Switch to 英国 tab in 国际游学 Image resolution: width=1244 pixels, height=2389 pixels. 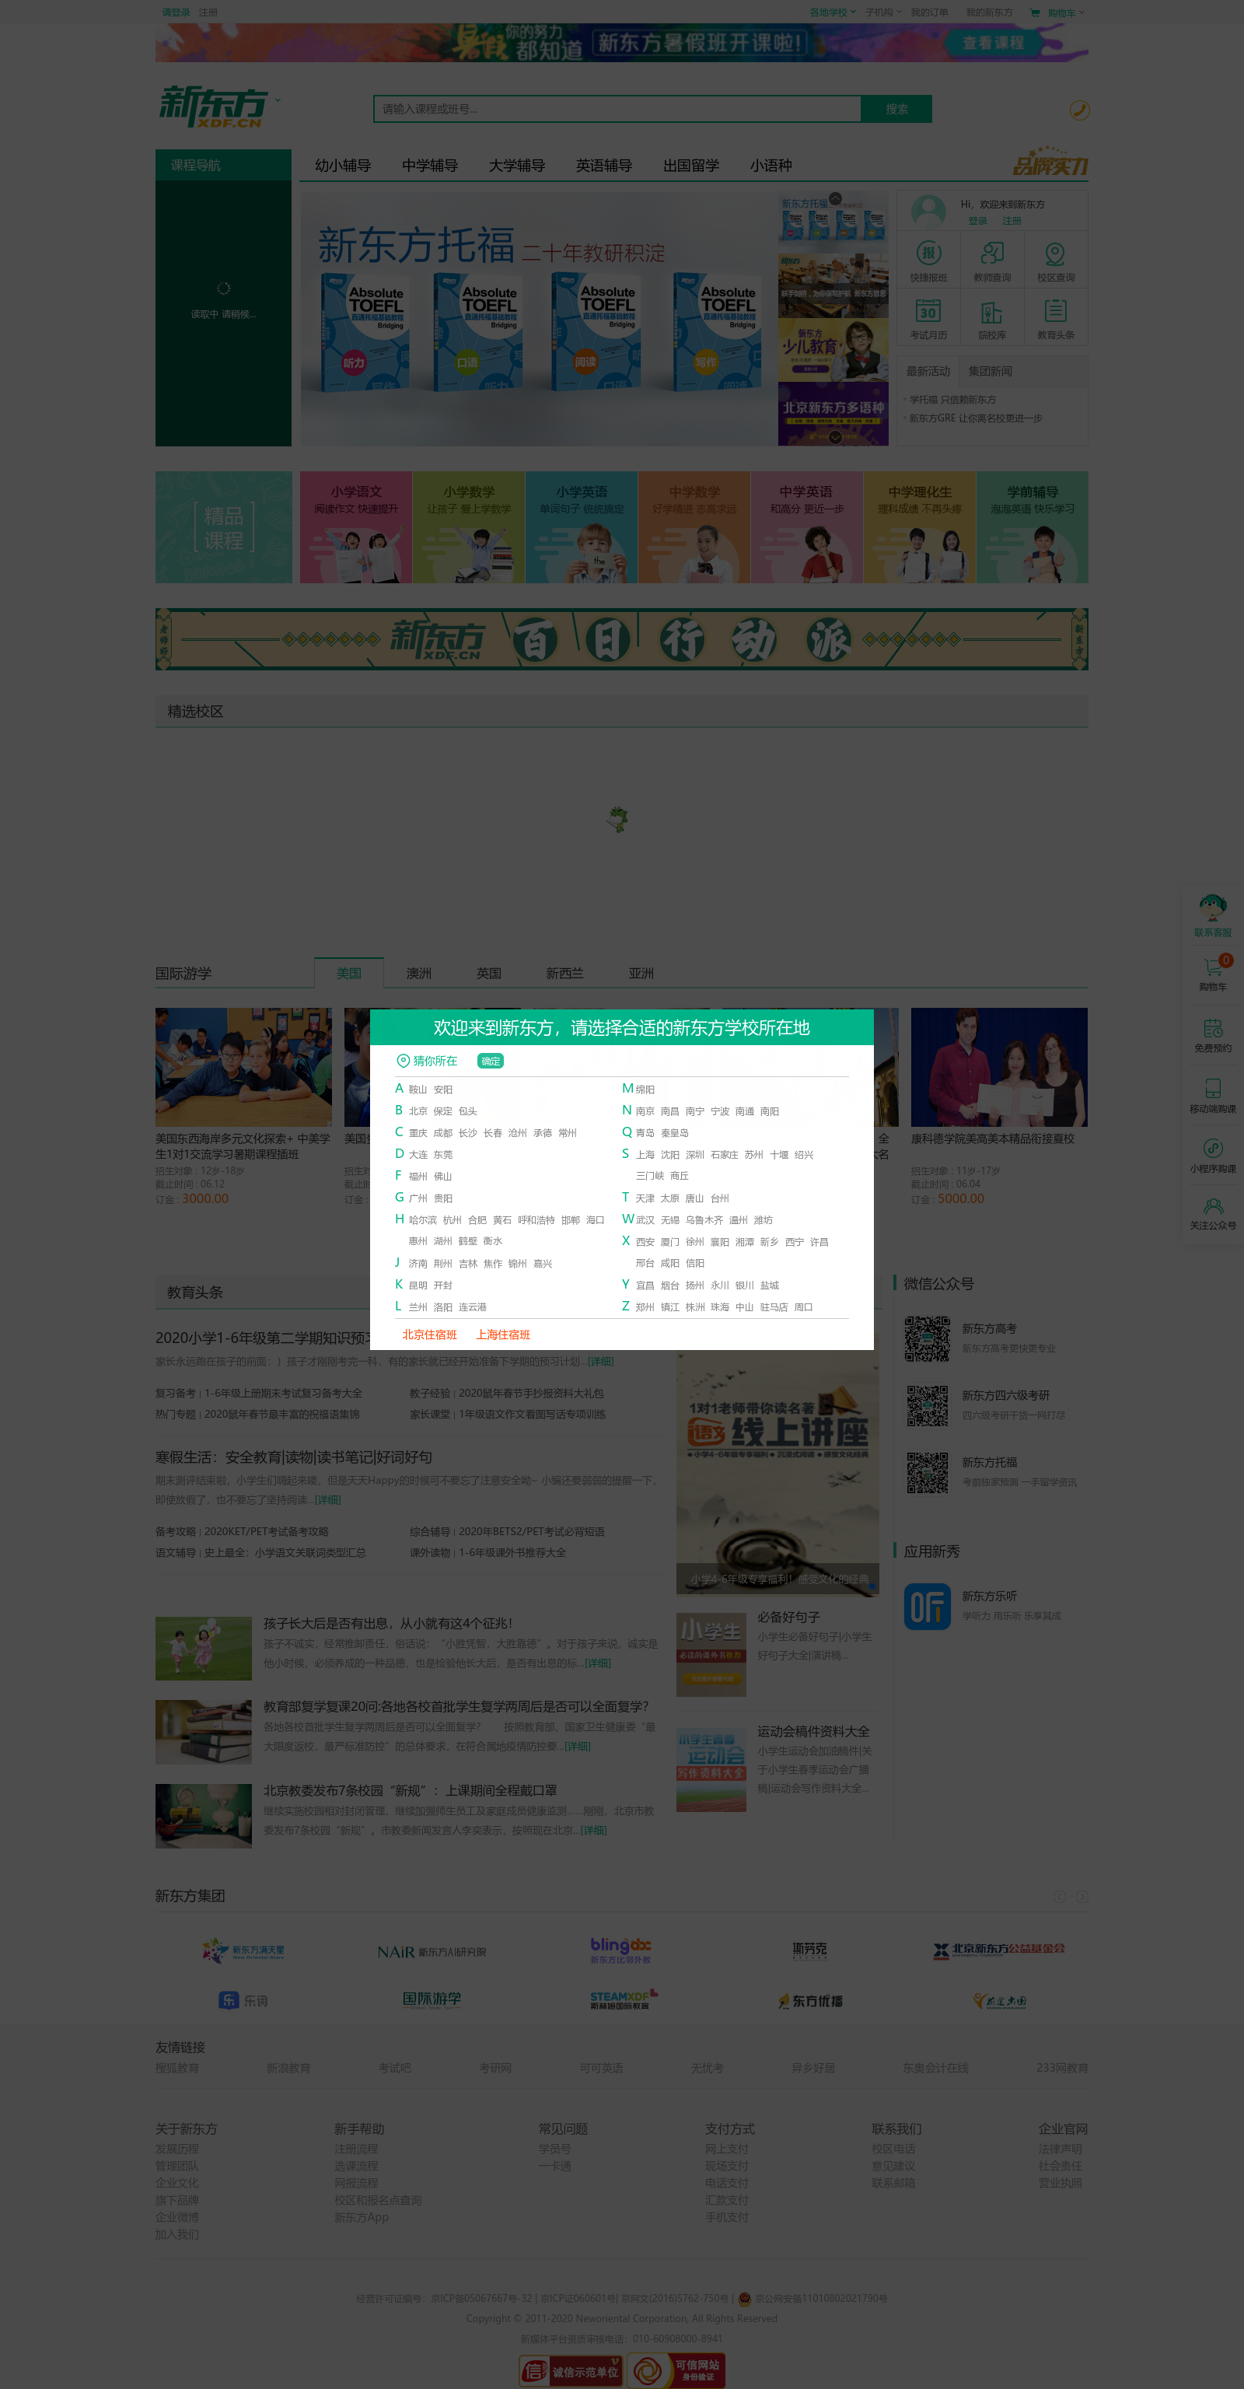[x=488, y=973]
